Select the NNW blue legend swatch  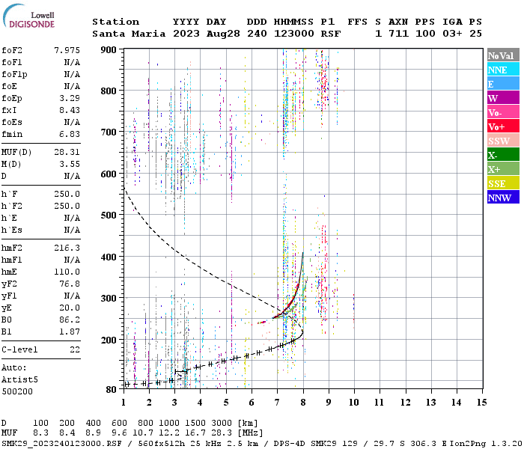pyautogui.click(x=503, y=197)
